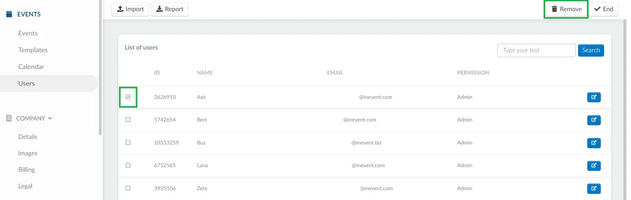Tick the checkbox next to Buz
The width and height of the screenshot is (631, 200).
(x=128, y=143)
